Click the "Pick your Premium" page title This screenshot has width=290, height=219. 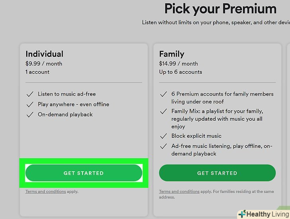[220, 8]
